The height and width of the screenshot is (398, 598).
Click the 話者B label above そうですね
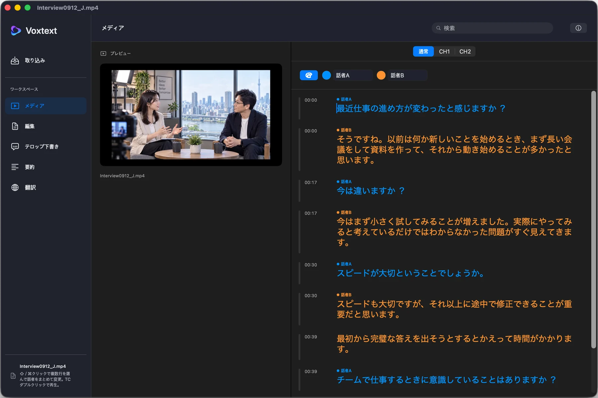click(x=344, y=130)
